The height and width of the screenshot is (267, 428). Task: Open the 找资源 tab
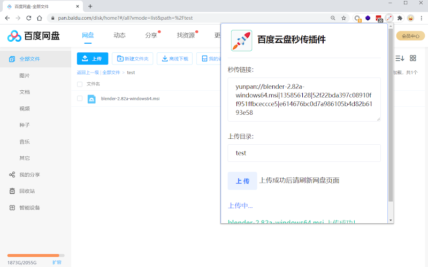(x=186, y=35)
